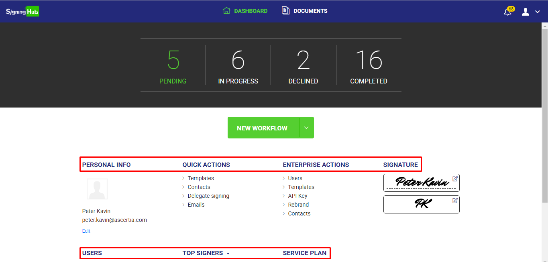The image size is (548, 262).
Task: Expand the New Workflow dropdown arrow
Action: tap(306, 128)
